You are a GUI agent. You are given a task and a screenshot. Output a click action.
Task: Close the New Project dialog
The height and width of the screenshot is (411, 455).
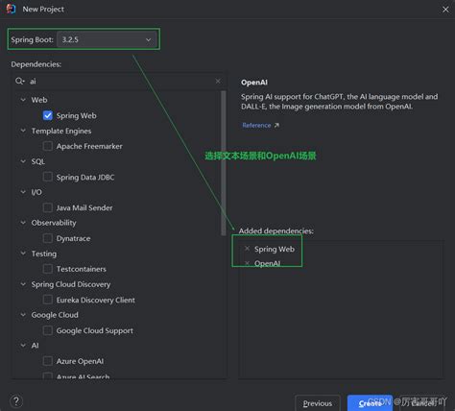click(445, 10)
